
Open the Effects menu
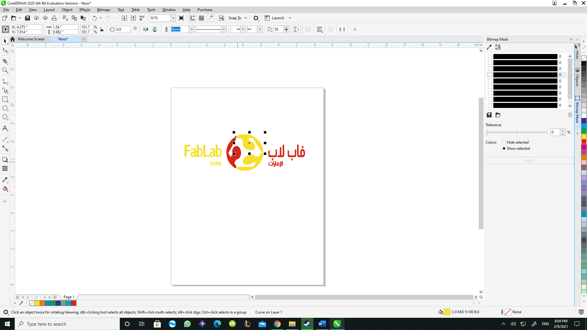85,10
